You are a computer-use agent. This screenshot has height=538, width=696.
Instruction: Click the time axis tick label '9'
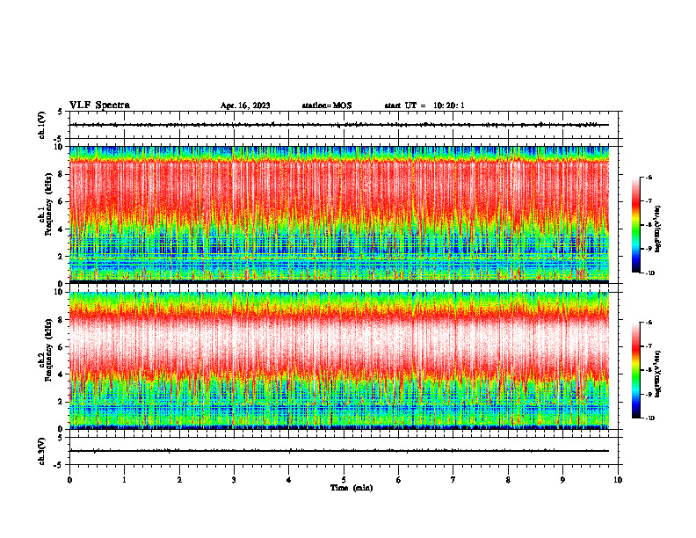click(562, 480)
